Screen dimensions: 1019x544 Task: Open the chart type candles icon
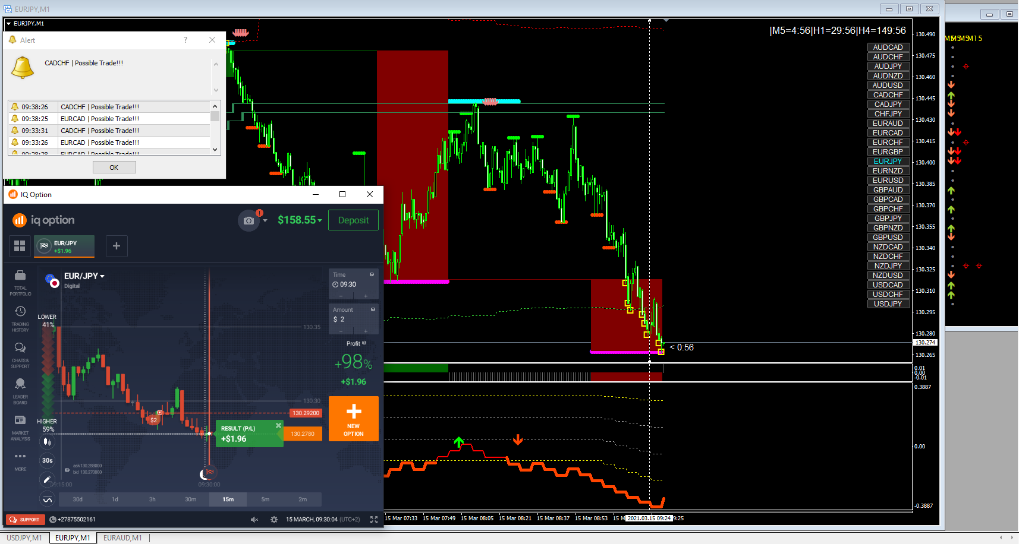(x=48, y=441)
